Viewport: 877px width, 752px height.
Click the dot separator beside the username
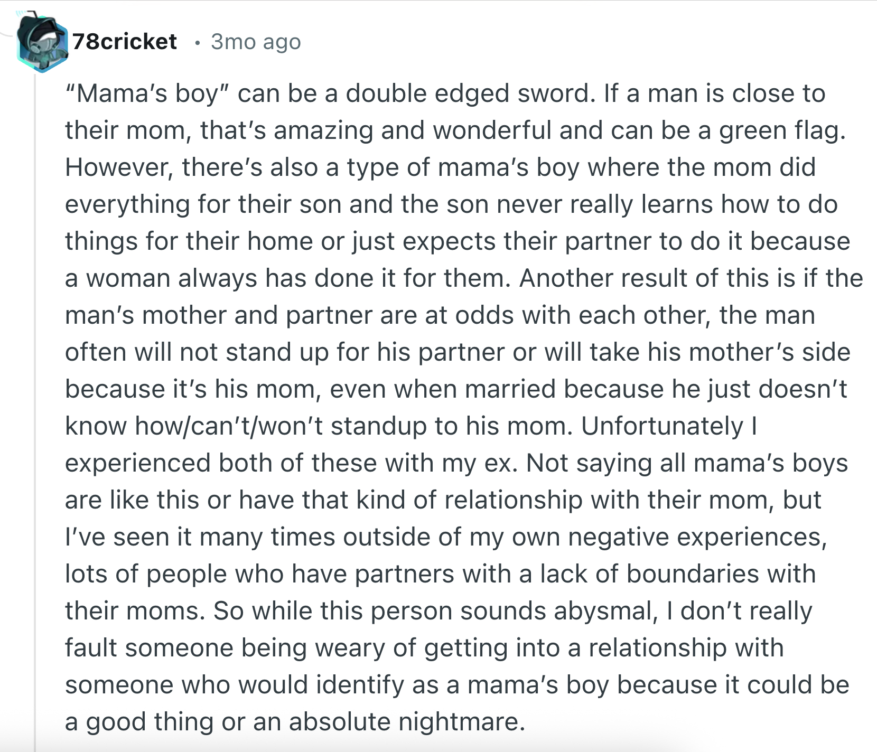(x=197, y=42)
